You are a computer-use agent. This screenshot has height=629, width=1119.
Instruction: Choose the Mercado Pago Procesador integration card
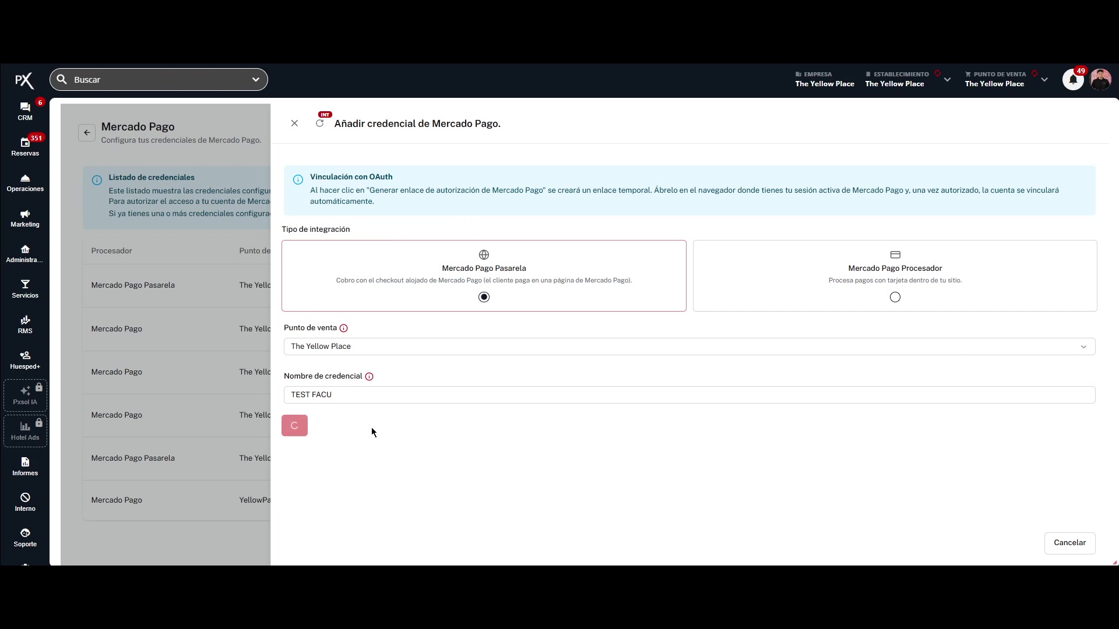(895, 275)
